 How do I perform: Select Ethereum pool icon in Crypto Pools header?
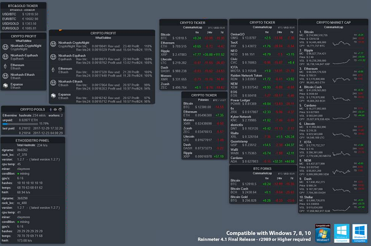50,109
